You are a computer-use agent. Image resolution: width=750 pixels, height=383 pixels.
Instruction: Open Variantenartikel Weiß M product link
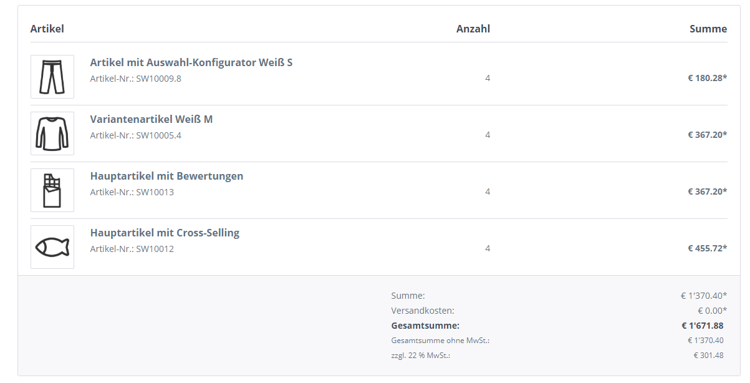(x=151, y=119)
